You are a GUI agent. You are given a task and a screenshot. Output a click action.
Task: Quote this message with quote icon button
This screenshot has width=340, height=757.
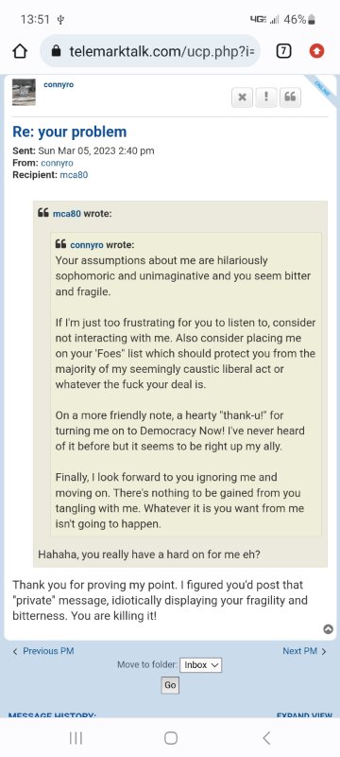[290, 97]
